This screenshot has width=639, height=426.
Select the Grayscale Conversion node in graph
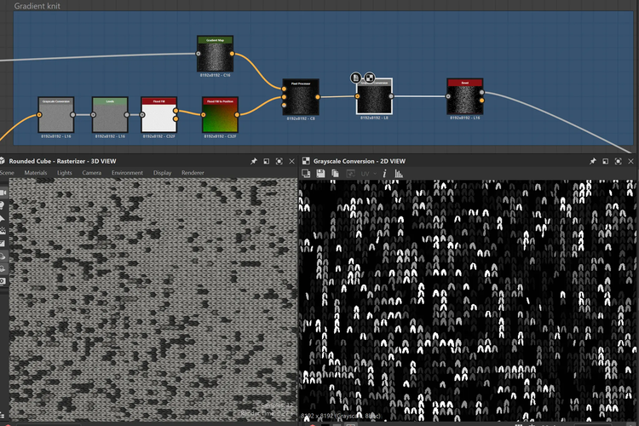(55, 117)
